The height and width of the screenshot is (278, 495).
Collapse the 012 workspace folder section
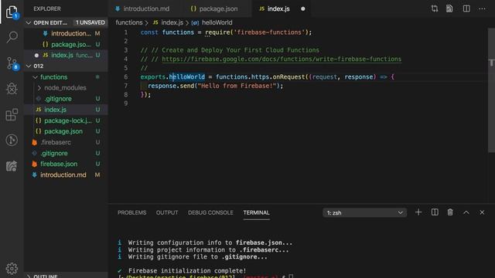pyautogui.click(x=29, y=66)
